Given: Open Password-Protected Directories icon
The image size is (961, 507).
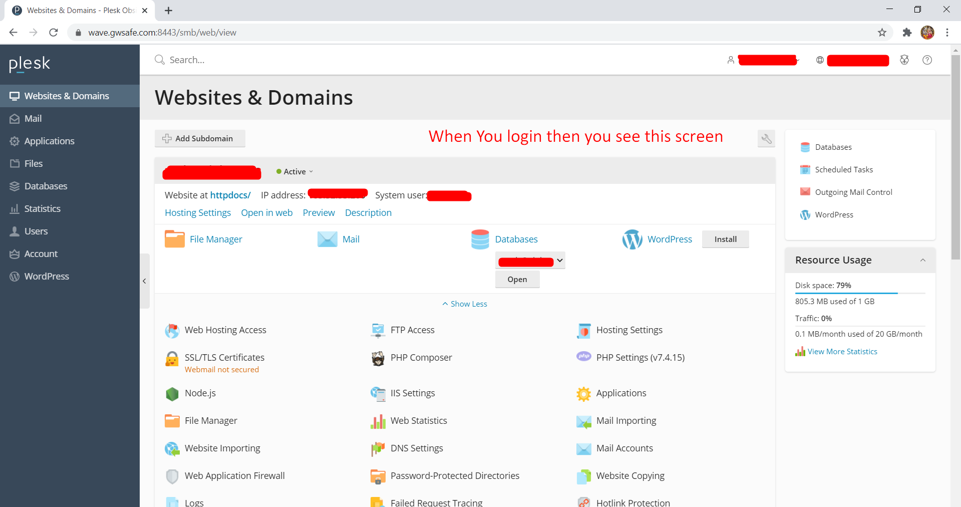Looking at the screenshot, I should pos(378,476).
